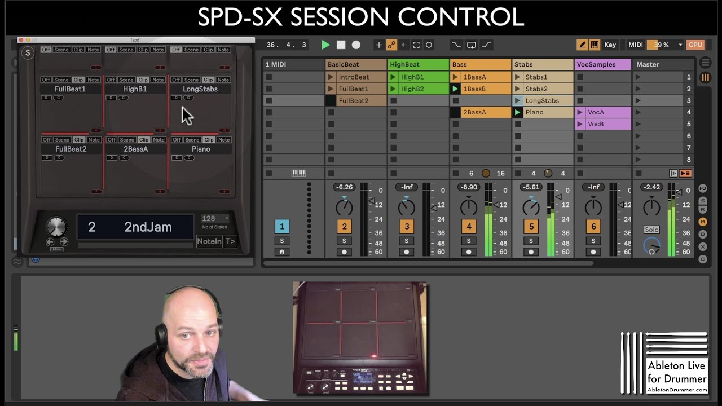
Task: Open the MIDI map mode
Action: [636, 45]
